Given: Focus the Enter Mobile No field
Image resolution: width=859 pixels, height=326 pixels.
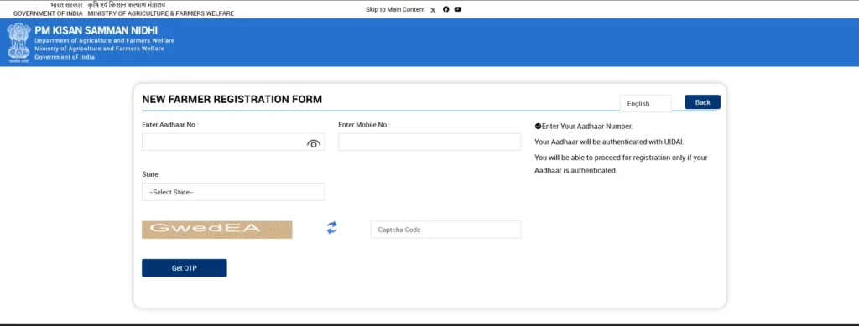Looking at the screenshot, I should click(429, 142).
